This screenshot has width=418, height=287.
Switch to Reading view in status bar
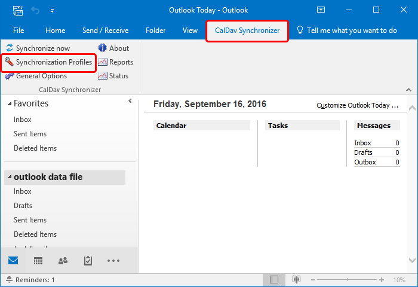point(296,279)
